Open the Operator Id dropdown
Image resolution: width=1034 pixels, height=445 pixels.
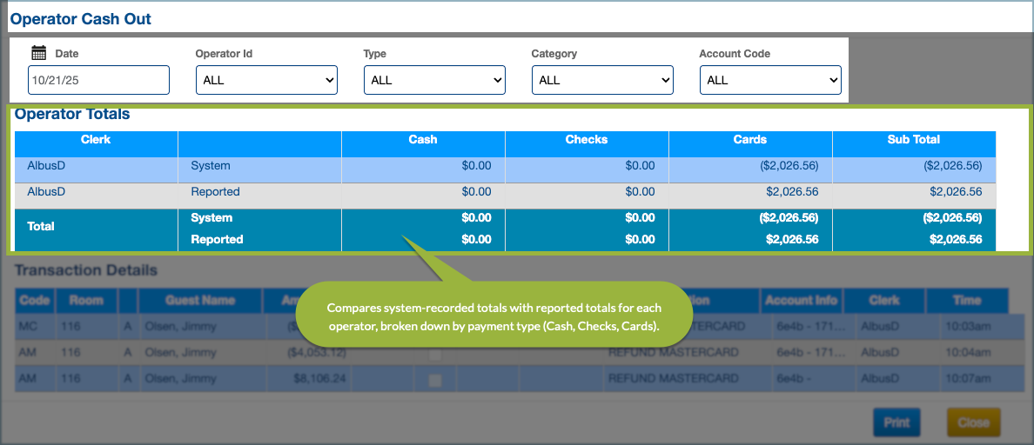pyautogui.click(x=265, y=80)
